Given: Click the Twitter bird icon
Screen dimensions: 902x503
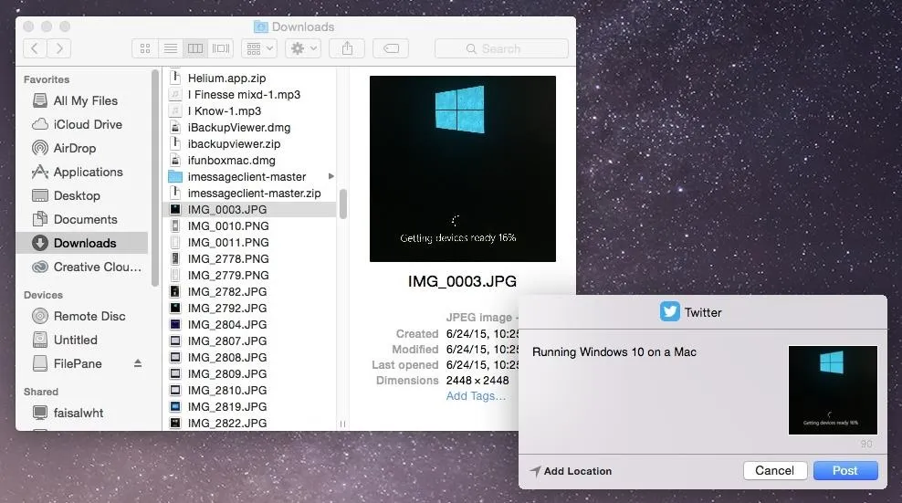Looking at the screenshot, I should tap(669, 311).
